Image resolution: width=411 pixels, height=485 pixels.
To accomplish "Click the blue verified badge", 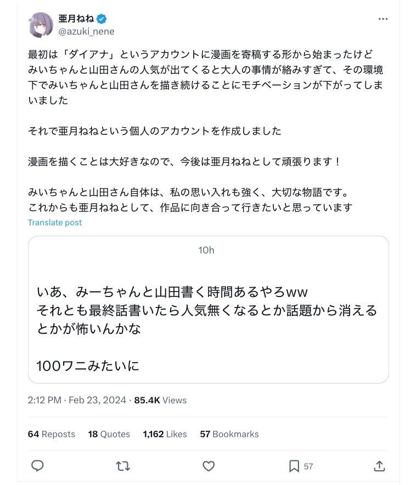I will click(x=102, y=19).
